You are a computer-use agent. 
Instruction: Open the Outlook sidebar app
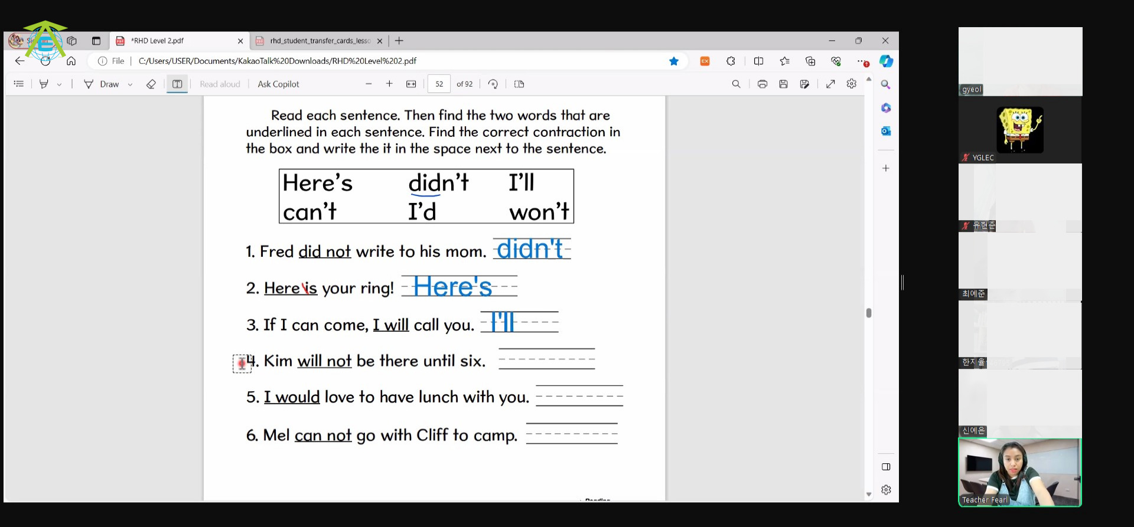(x=886, y=131)
